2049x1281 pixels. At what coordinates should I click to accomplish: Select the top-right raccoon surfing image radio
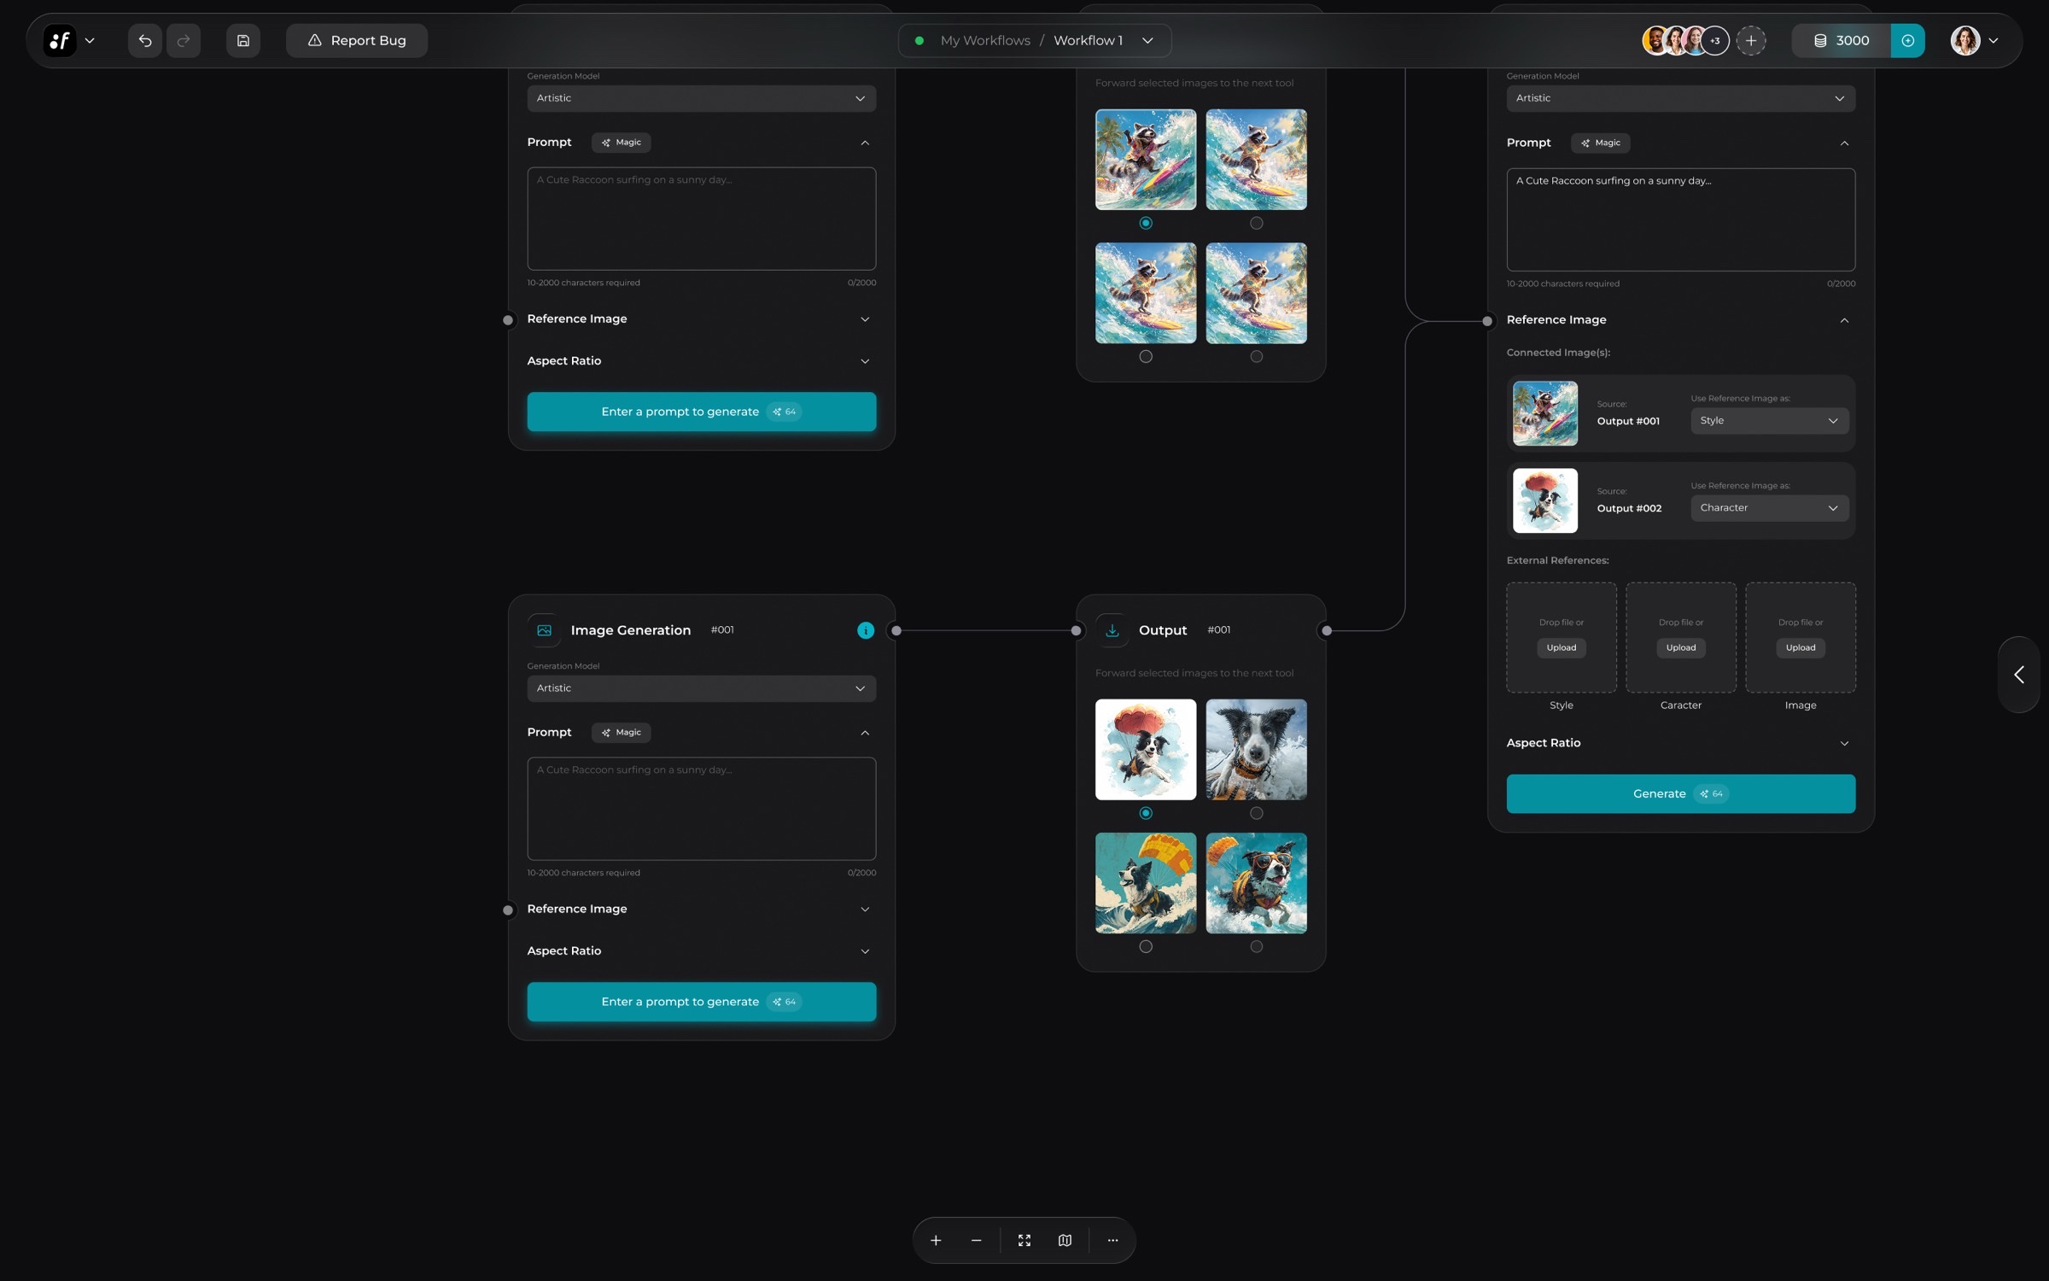click(1256, 223)
